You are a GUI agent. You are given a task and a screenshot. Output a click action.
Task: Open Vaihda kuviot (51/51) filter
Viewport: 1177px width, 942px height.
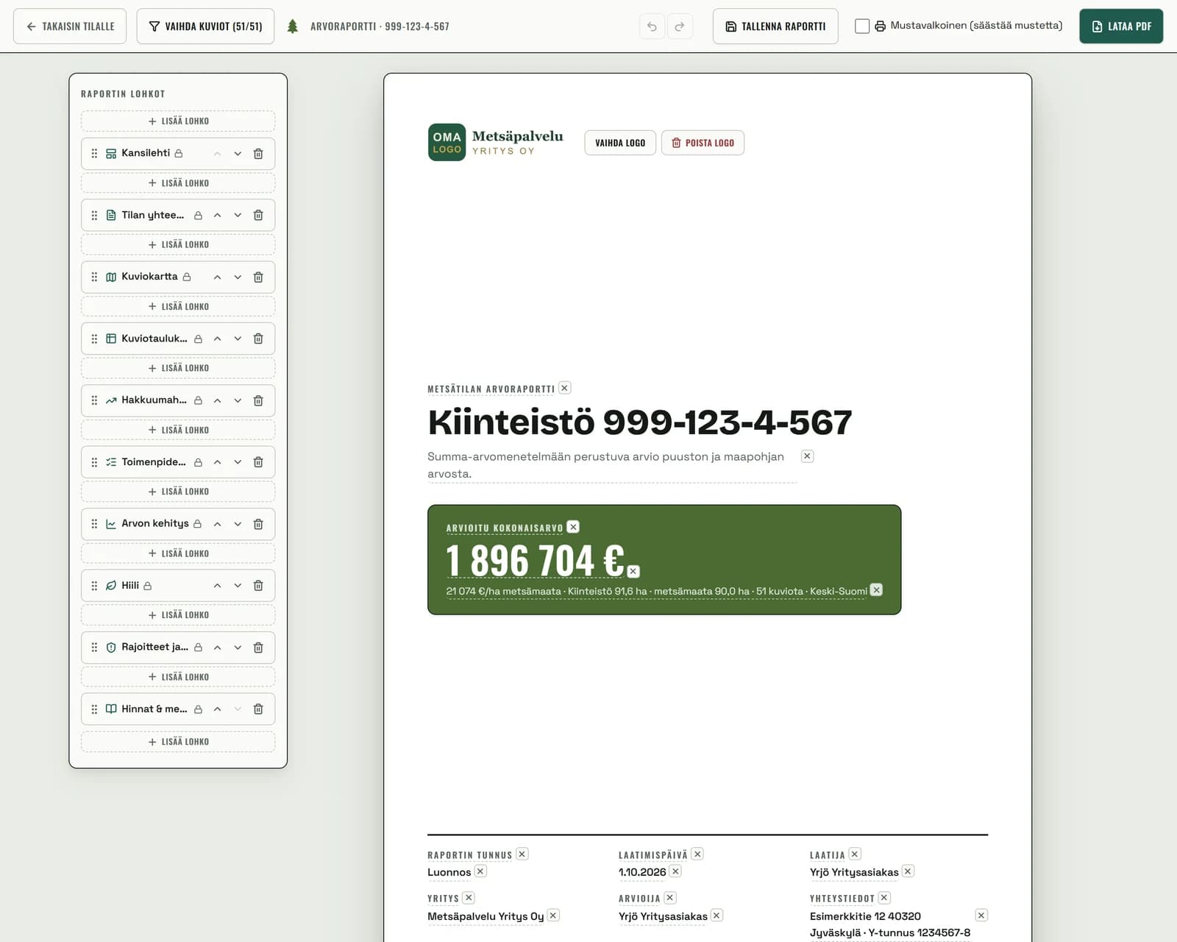click(205, 26)
